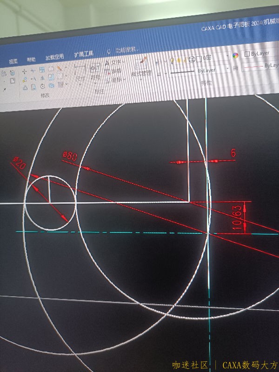279x372 pixels.
Task: Click the round globe-like icon at ribbon left
Action: [x=12, y=73]
